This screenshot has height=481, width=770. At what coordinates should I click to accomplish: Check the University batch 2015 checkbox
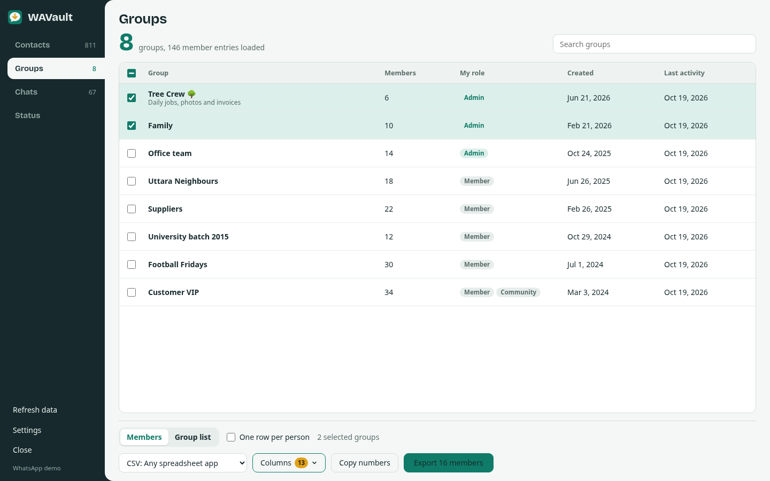click(132, 237)
